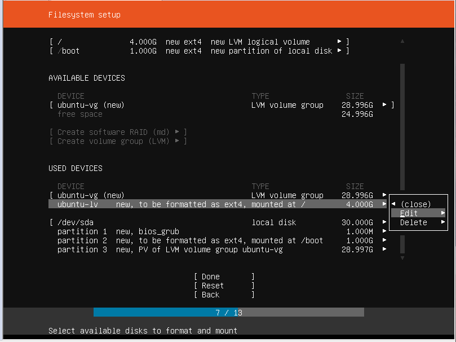
Task: Click the Done button
Action: pyautogui.click(x=224, y=277)
